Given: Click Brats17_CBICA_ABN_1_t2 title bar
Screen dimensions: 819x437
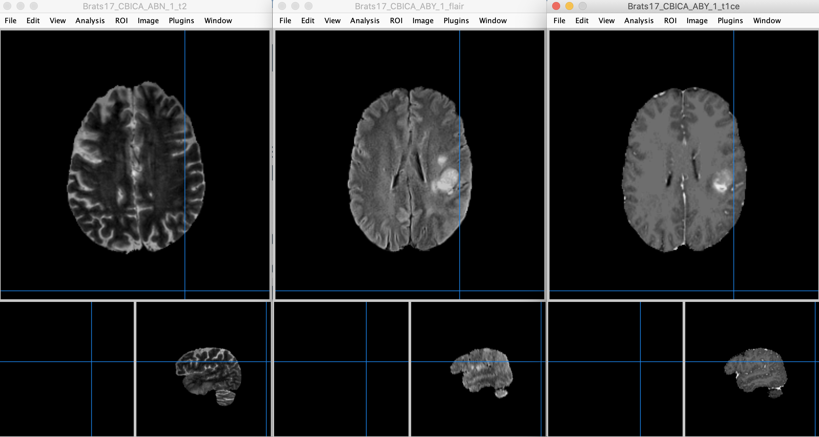Looking at the screenshot, I should [x=134, y=6].
